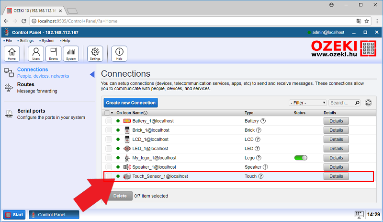Open Details for Touch_Sensor_1@localhost
Image resolution: width=383 pixels, height=222 pixels.
point(336,176)
